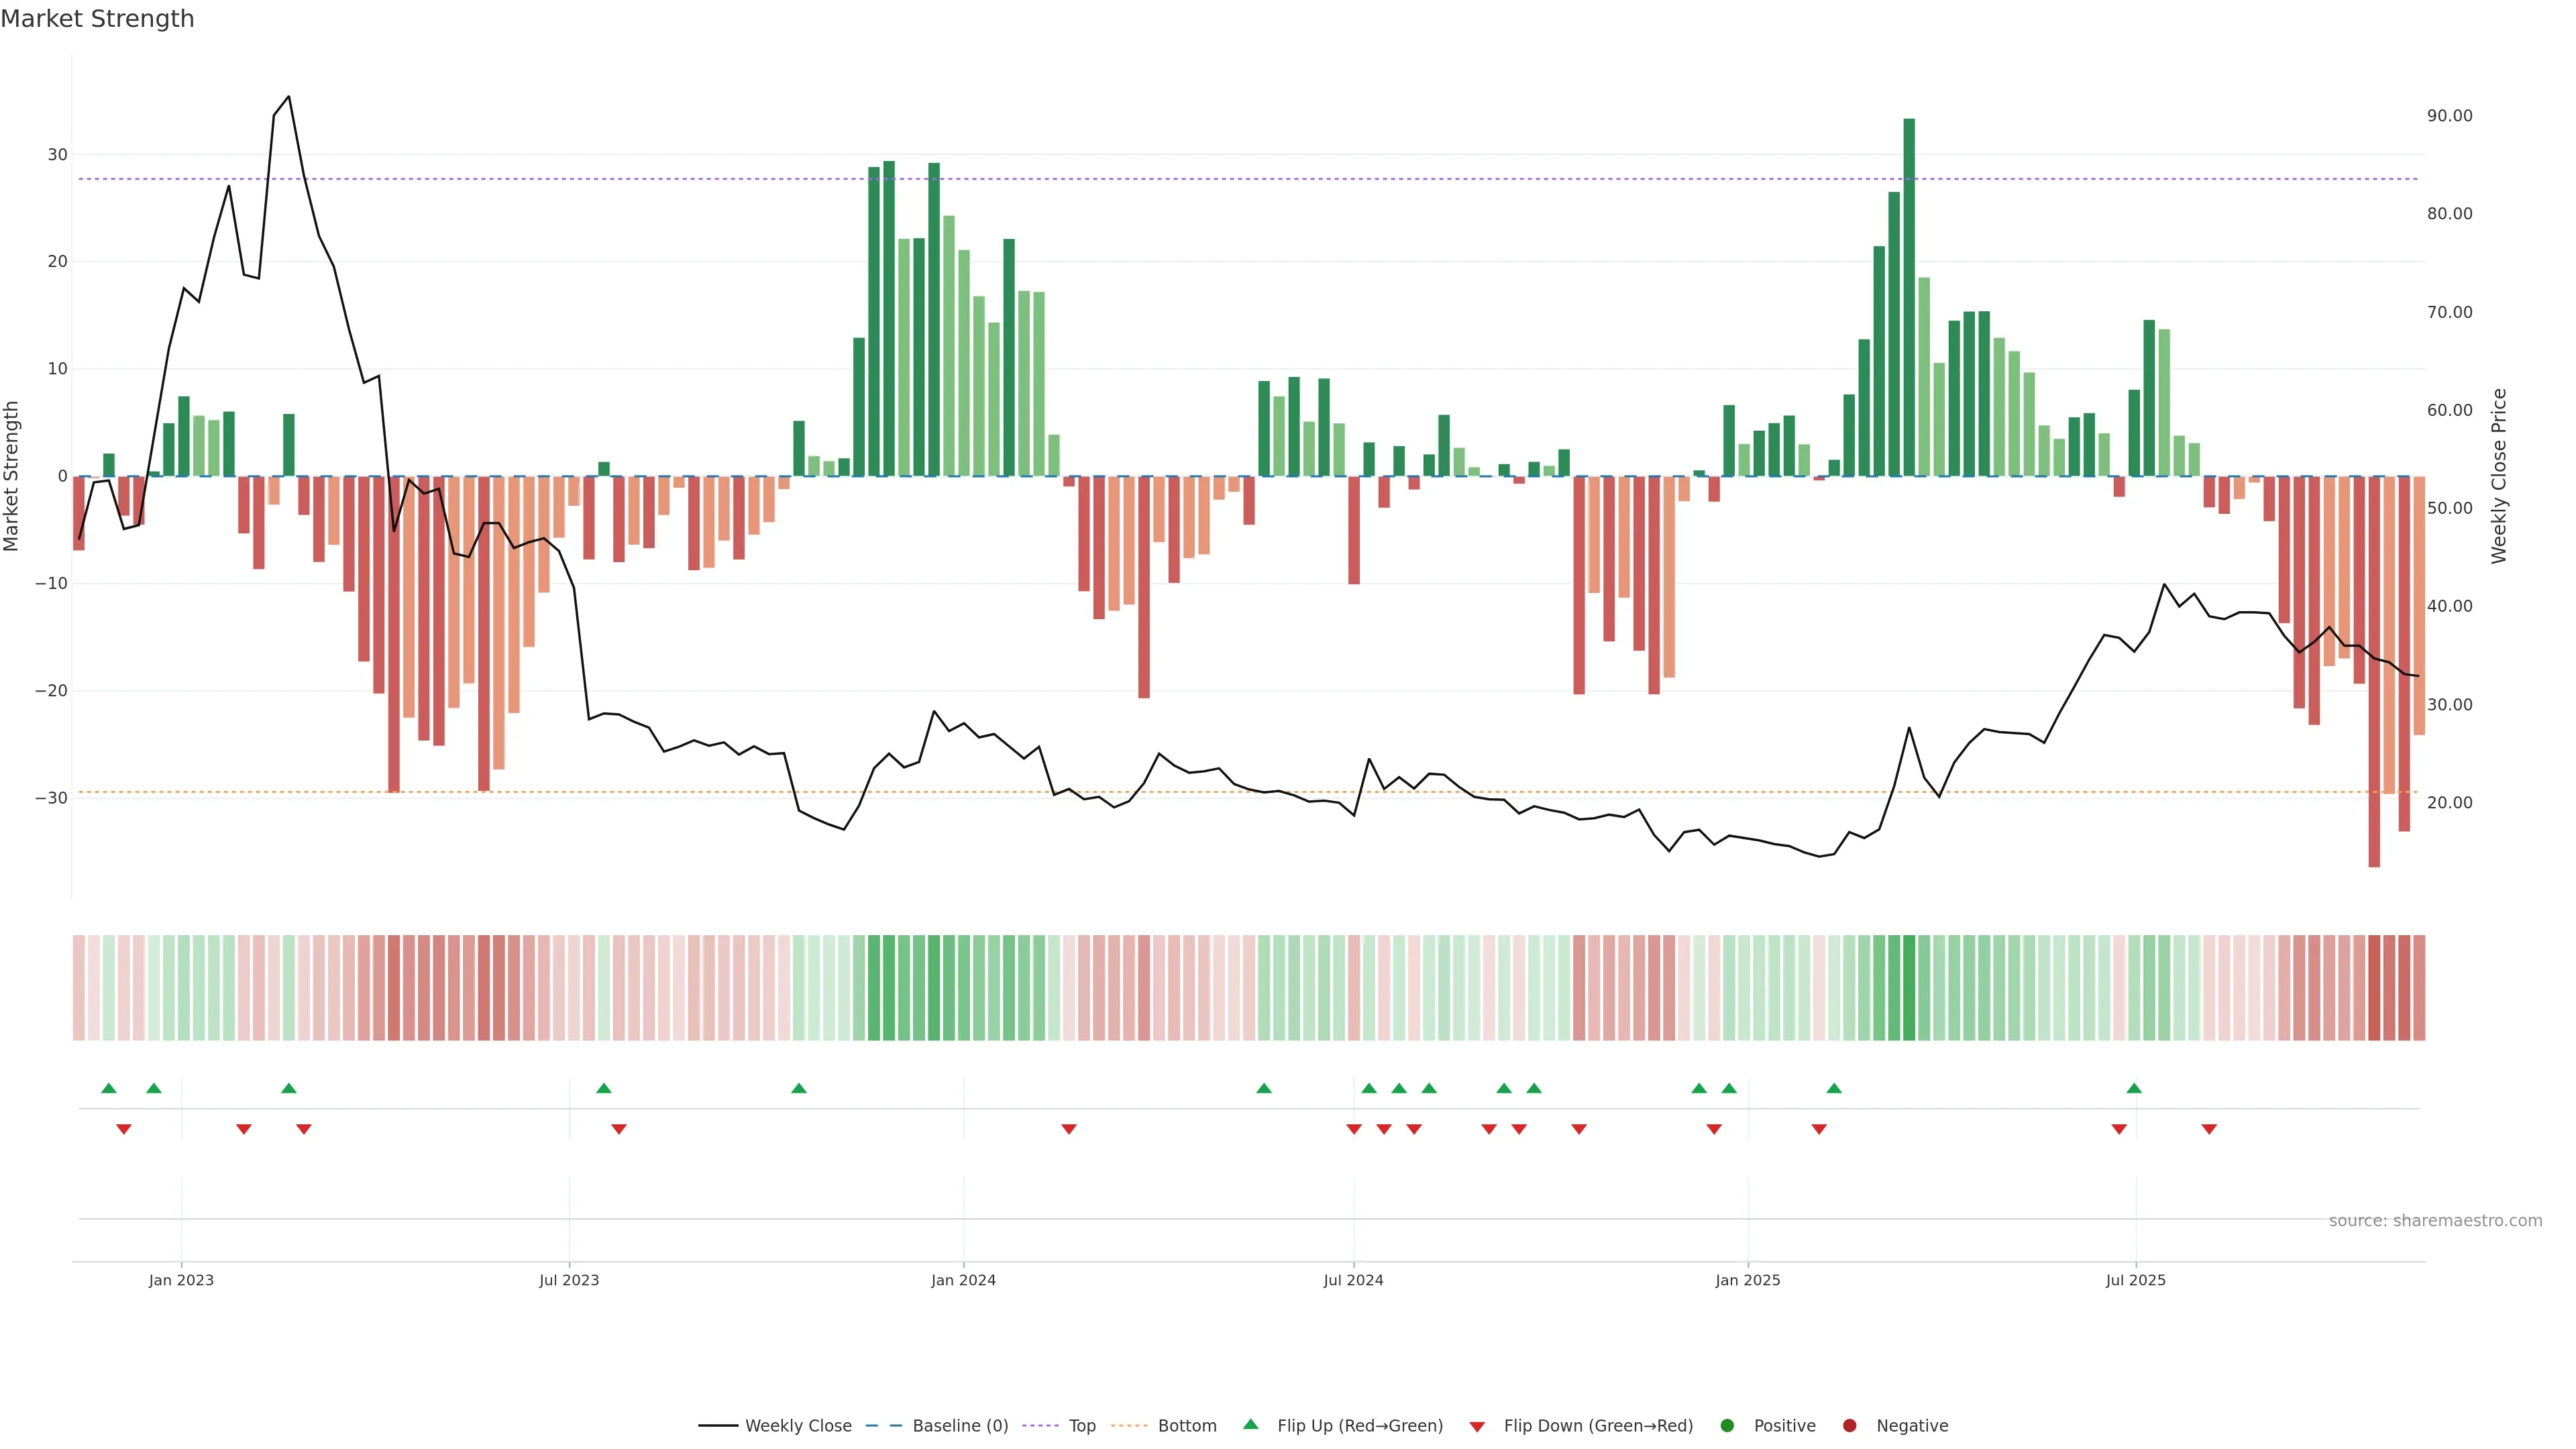Click the last red flip-down triangle marker

(2209, 1129)
